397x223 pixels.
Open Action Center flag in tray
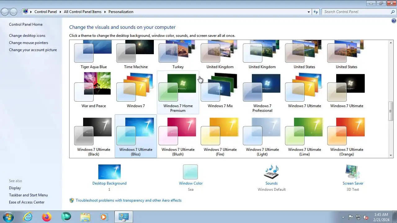tap(350, 217)
